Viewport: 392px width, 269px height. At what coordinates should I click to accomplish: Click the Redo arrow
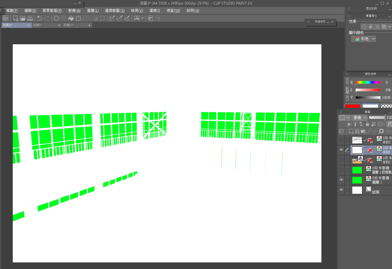[47, 18]
